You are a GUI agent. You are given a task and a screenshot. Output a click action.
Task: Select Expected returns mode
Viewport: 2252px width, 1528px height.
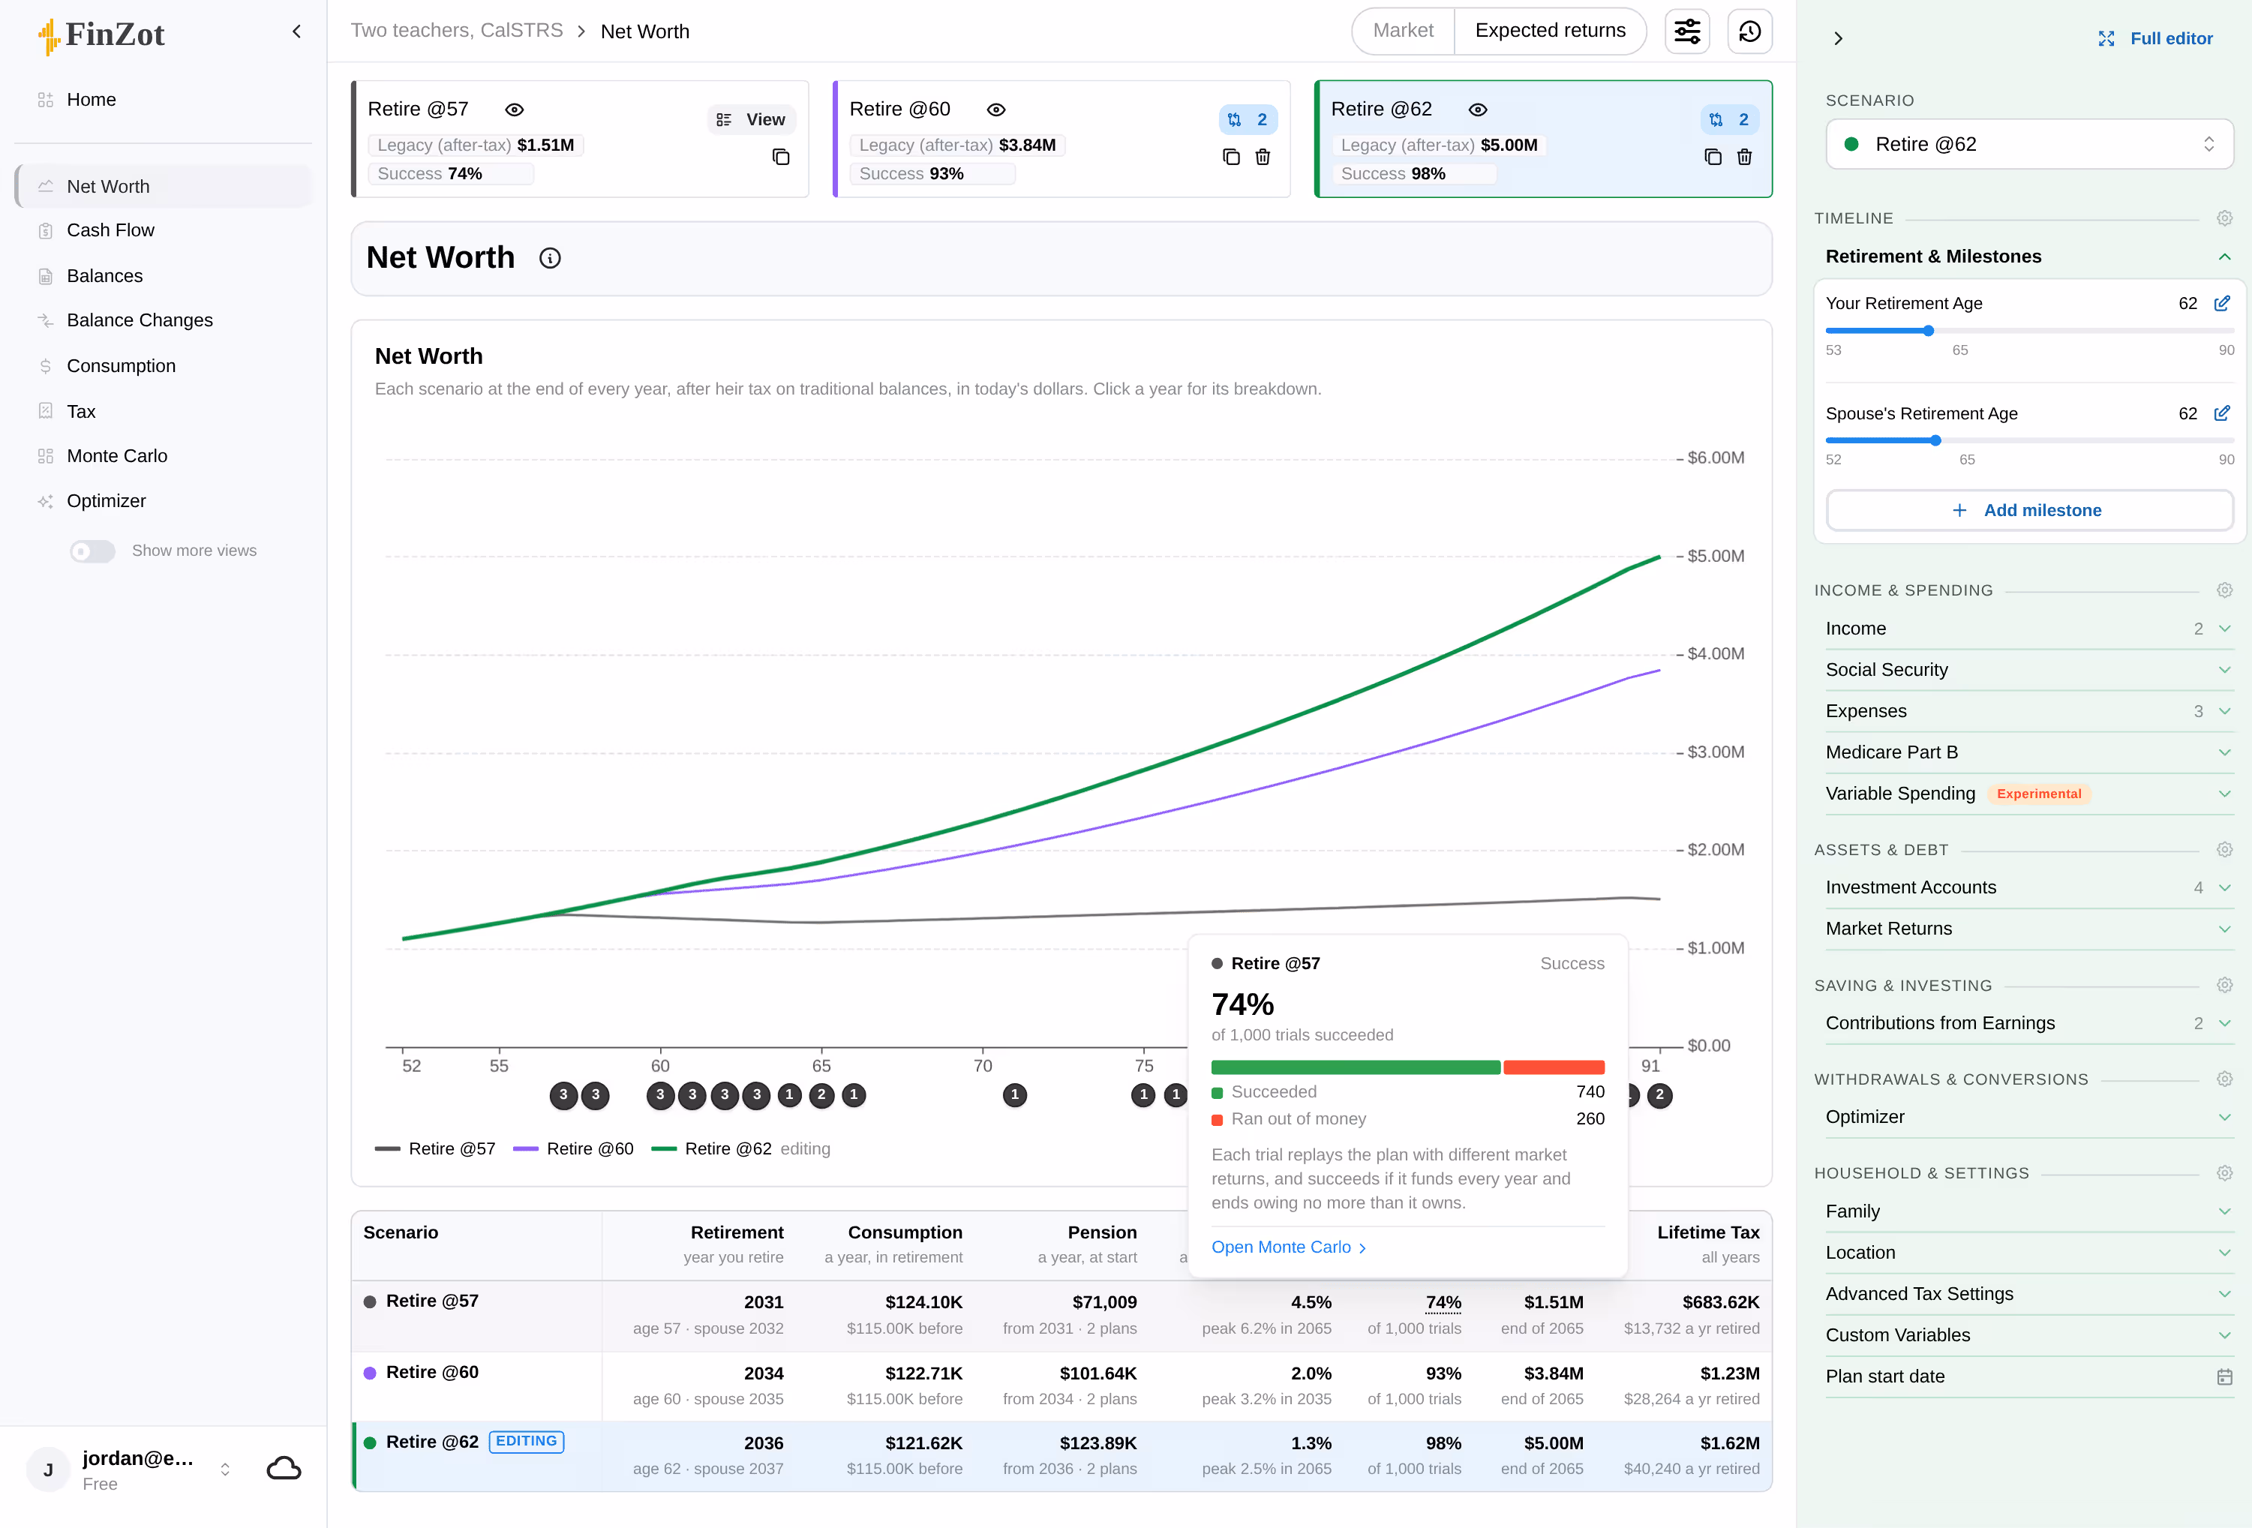coord(1551,31)
